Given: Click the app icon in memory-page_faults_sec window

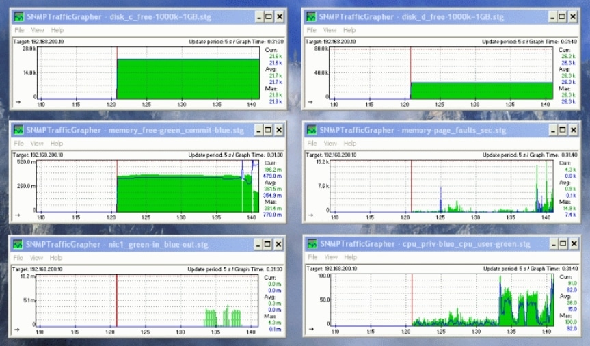Looking at the screenshot, I should (x=312, y=130).
